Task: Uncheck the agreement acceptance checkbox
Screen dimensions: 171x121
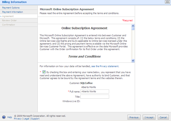Action: click(44, 72)
